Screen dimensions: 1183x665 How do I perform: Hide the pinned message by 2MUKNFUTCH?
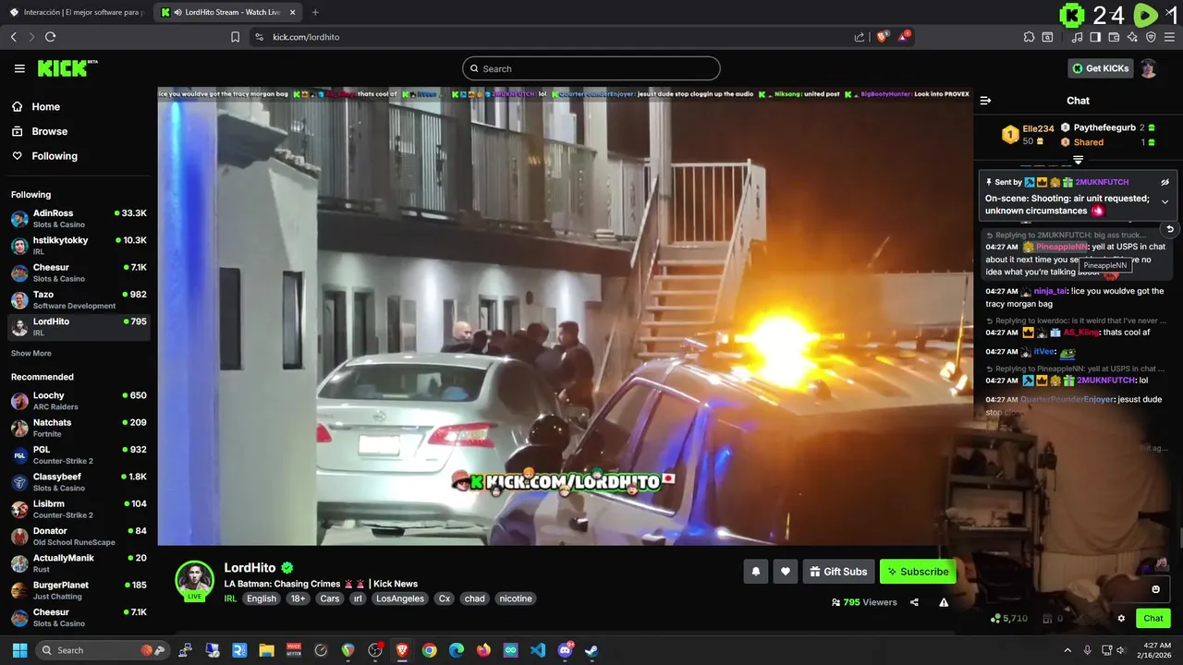(x=1165, y=182)
